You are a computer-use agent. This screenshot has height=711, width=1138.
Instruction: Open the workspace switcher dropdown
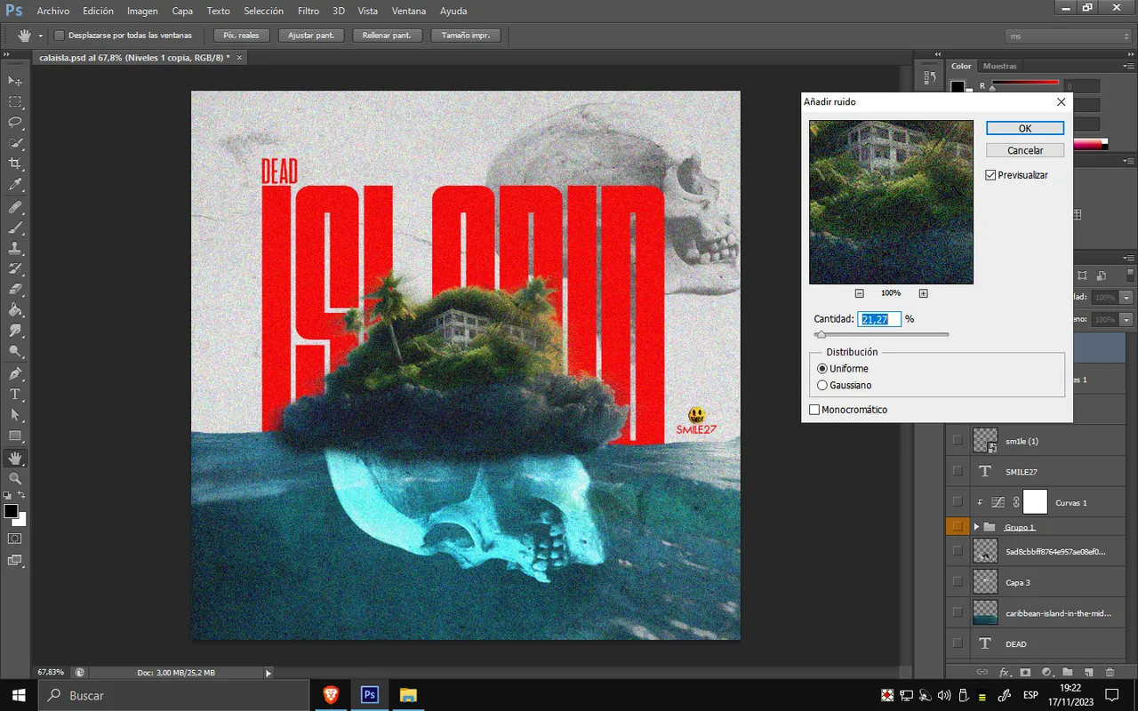[x=1068, y=36]
